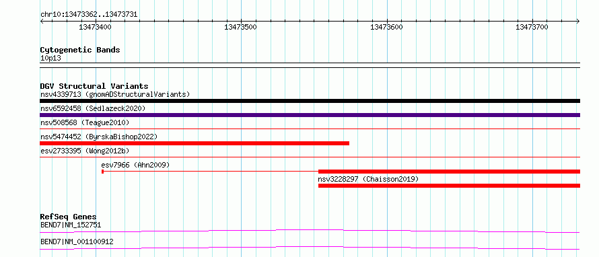Click the magenta BEND7|NM_152751 gene line

(x=310, y=231)
